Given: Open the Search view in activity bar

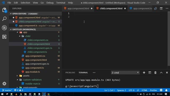Looking at the screenshot, I should [4, 19].
